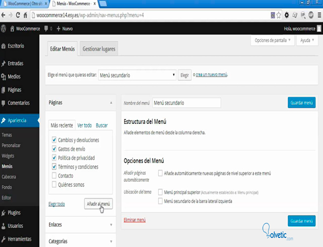The image size is (323, 247).
Task: Check the Quiénes somos page checkbox
Action: (x=54, y=185)
